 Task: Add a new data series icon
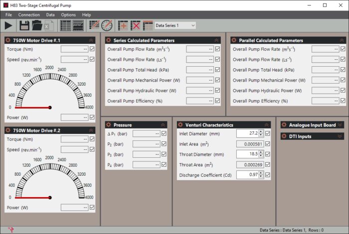(x=123, y=25)
